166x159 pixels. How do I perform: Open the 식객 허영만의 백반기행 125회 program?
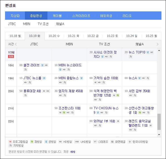(105, 93)
